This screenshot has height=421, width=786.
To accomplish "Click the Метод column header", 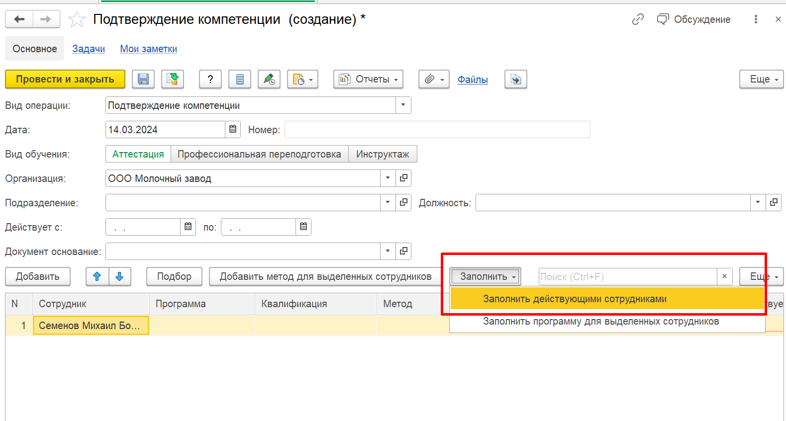I will point(413,304).
